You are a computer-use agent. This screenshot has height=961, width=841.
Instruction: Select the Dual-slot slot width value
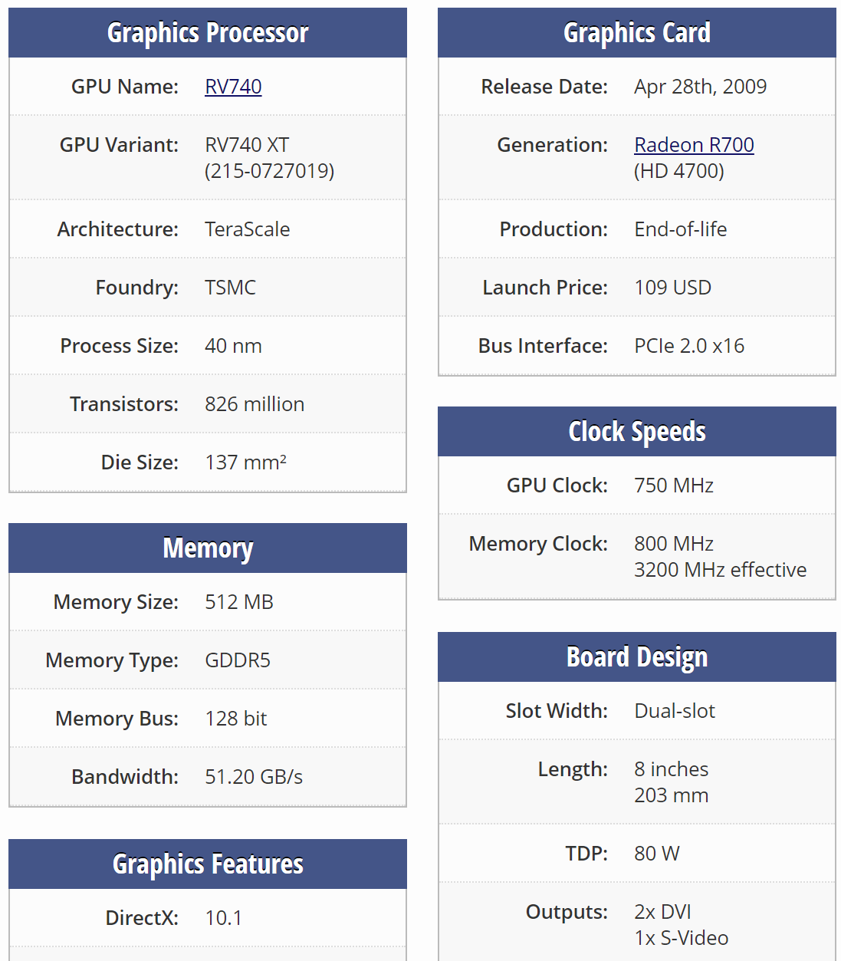[675, 711]
